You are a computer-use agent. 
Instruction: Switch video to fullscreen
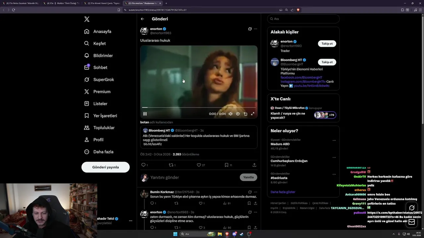pos(252,114)
